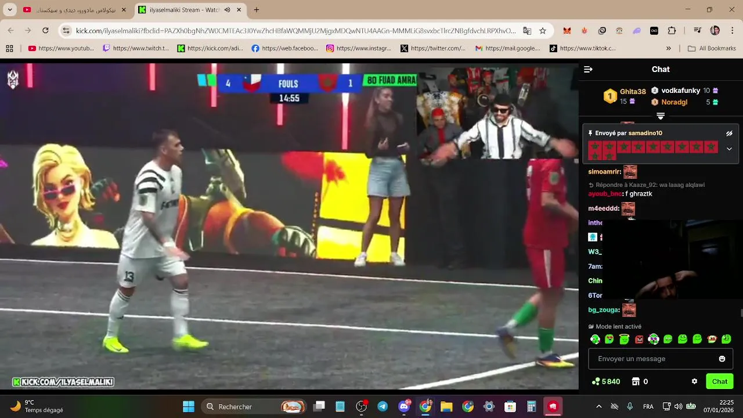Send the message with the green Chat button
This screenshot has height=418, width=743.
(x=720, y=381)
